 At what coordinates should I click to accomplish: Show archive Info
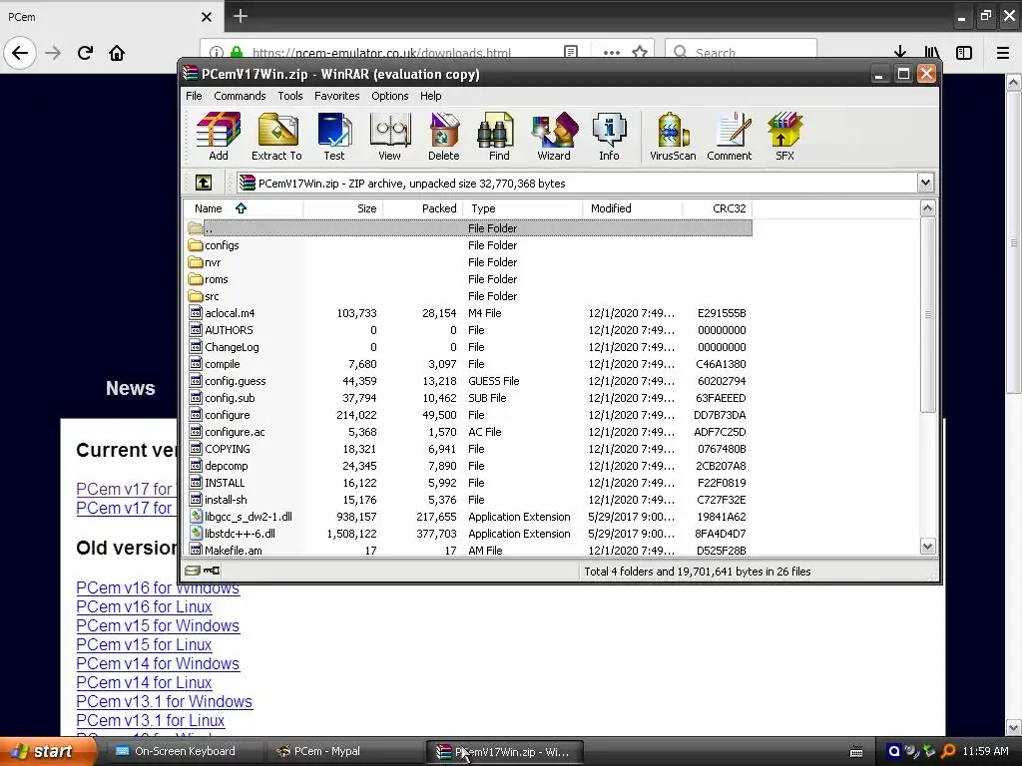tap(610, 136)
